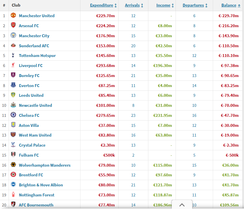The height and width of the screenshot is (209, 244).
Task: Click Newcastle United's arrivals count 8
Action: tap(133, 105)
